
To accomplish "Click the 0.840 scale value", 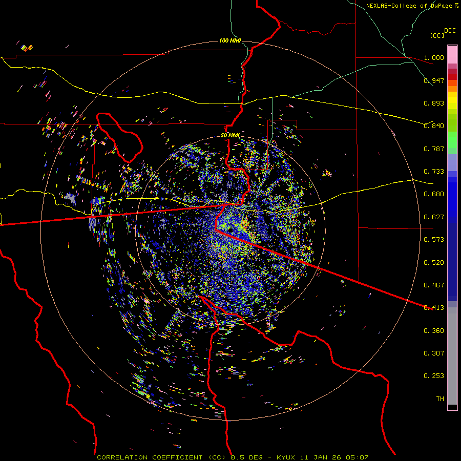I will click(434, 125).
